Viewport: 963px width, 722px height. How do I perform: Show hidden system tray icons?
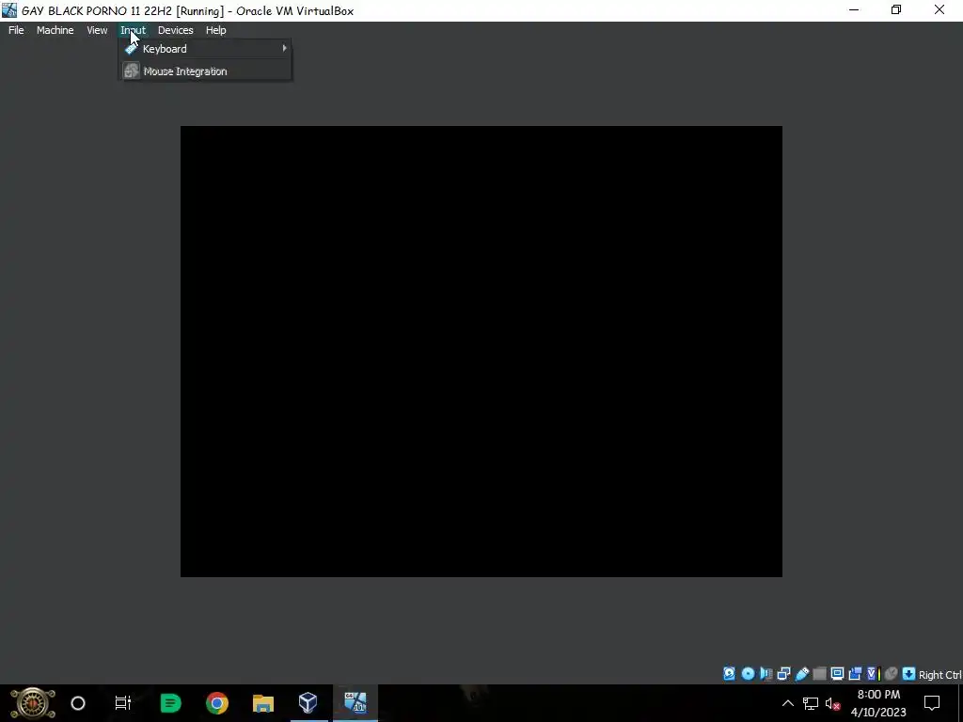pos(787,703)
